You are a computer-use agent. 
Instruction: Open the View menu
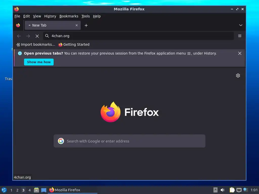(37, 16)
